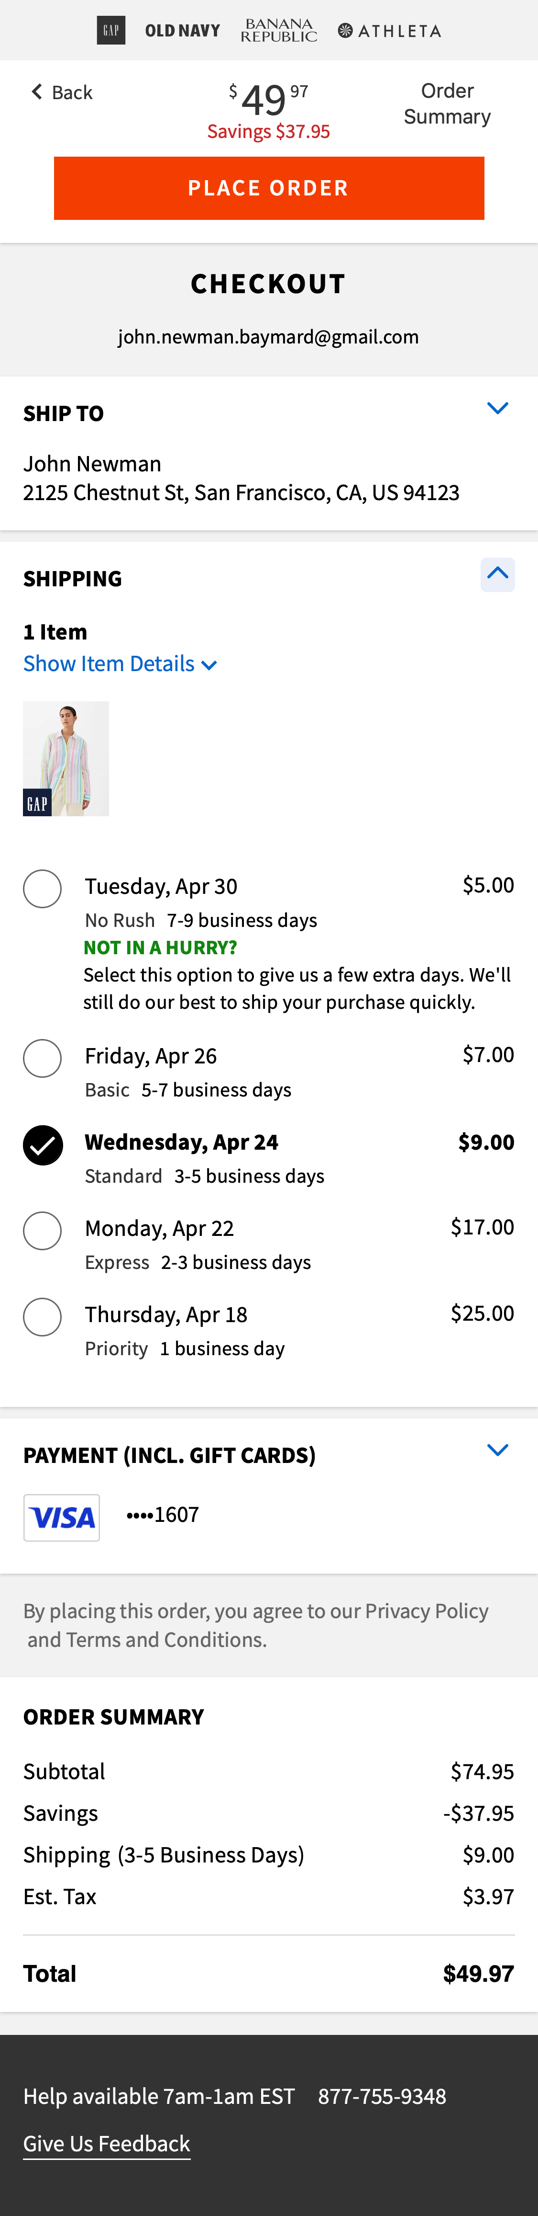Select Standard Wednesday, Apr 24 shipping option
This screenshot has width=538, height=2216.
[x=42, y=1144]
